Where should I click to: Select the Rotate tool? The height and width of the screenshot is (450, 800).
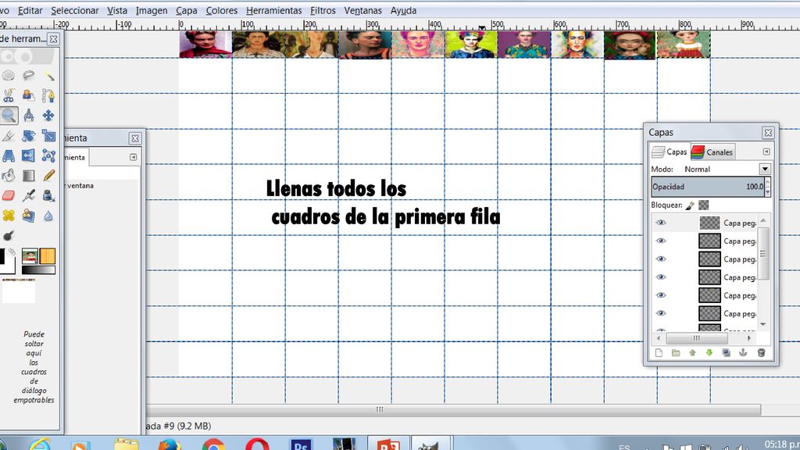29,136
